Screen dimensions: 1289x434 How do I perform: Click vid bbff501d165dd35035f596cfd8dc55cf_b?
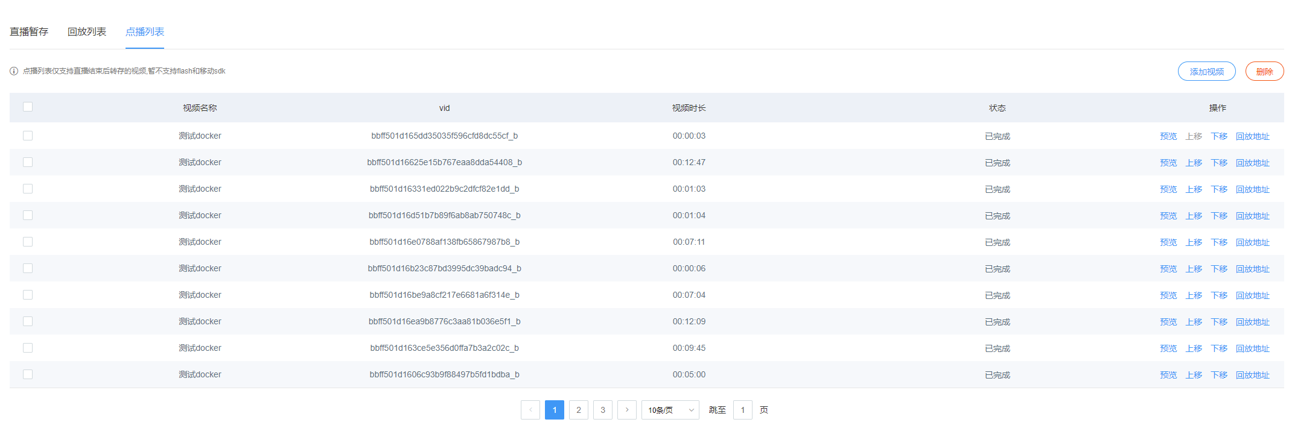(445, 136)
